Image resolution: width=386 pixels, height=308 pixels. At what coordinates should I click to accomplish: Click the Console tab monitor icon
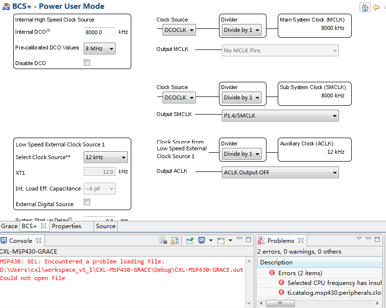pos(4,240)
